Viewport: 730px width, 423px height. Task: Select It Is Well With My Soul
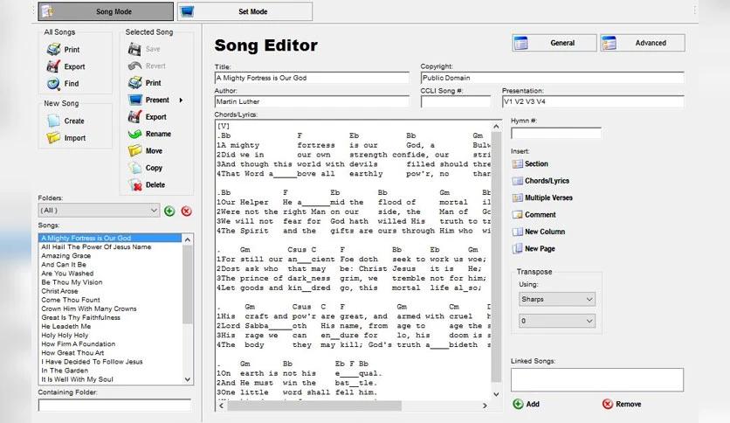(110, 379)
